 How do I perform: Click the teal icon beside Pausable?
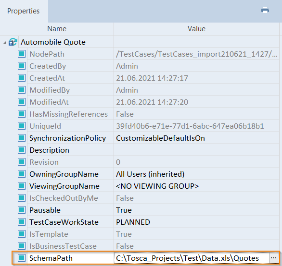(x=22, y=210)
